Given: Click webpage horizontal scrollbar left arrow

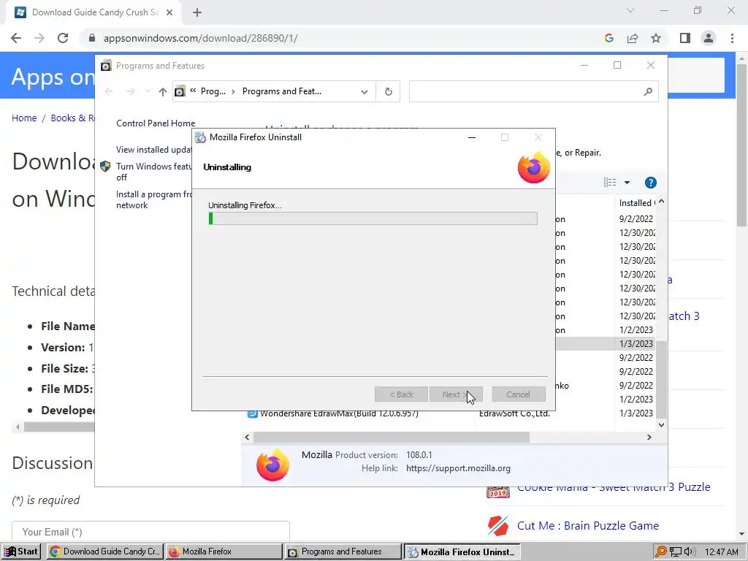Looking at the screenshot, I should (x=18, y=427).
